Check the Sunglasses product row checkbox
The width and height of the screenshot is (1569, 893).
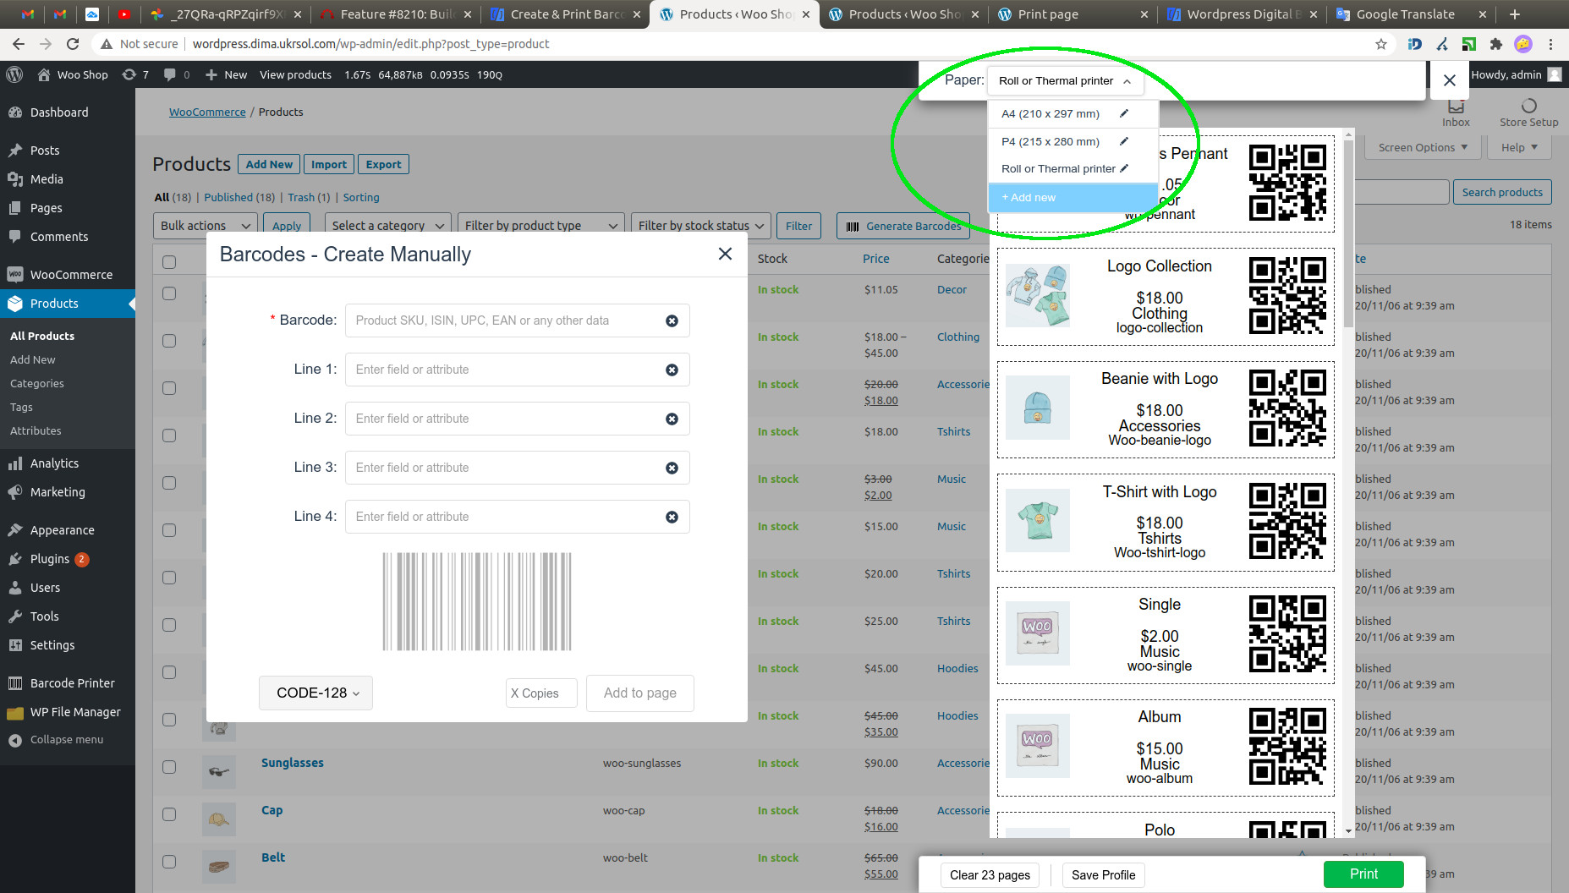click(x=169, y=767)
